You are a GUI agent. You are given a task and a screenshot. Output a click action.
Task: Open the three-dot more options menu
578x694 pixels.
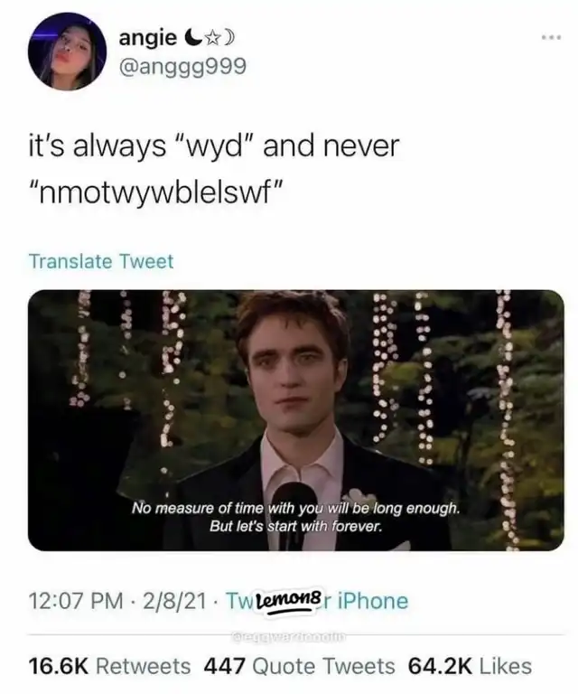coord(551,38)
